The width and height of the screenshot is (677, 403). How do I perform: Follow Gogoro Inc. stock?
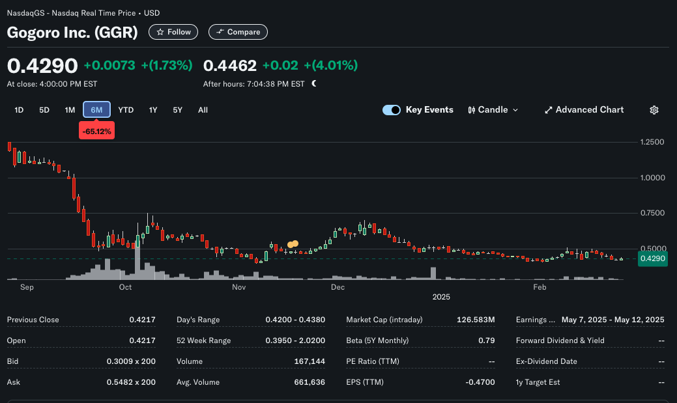tap(173, 32)
